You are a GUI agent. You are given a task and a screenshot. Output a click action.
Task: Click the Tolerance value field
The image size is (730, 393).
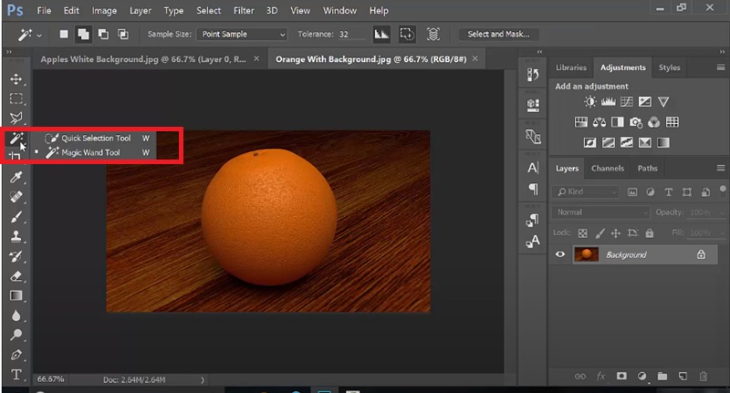351,35
